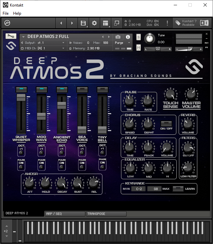Viewport: 213px width, 244px height.
Task: Enable Tiny Bell layer power button
Action: (x=102, y=90)
